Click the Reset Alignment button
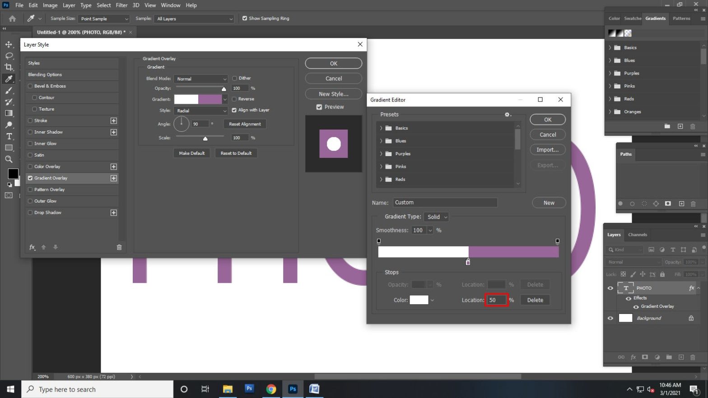This screenshot has height=398, width=708. tap(245, 124)
